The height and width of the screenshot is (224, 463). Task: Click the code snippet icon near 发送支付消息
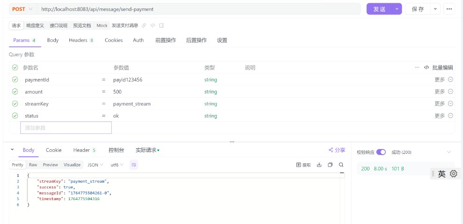click(x=153, y=25)
